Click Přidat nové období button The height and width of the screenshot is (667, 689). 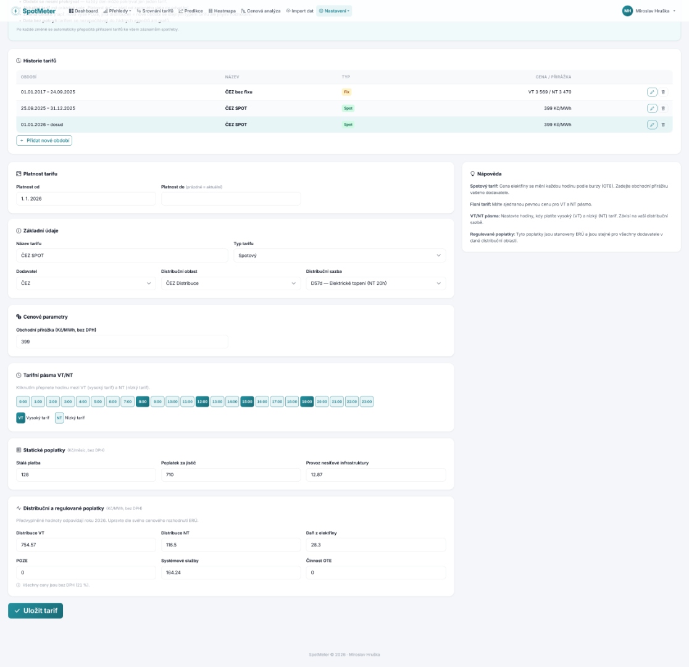pos(44,140)
